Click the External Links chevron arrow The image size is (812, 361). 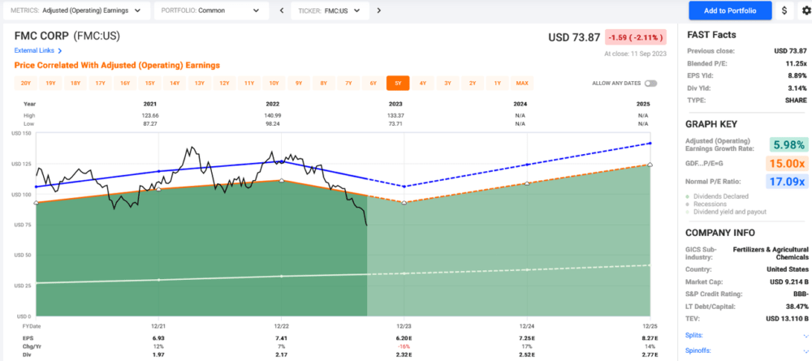[x=60, y=50]
